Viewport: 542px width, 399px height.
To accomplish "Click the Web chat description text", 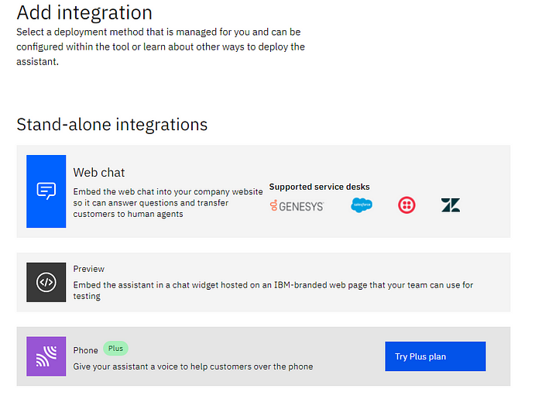I will point(167,202).
